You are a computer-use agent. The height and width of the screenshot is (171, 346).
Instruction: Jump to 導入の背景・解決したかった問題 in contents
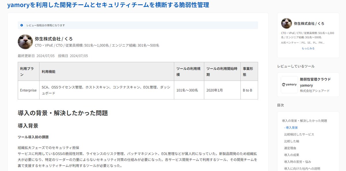point(304,121)
